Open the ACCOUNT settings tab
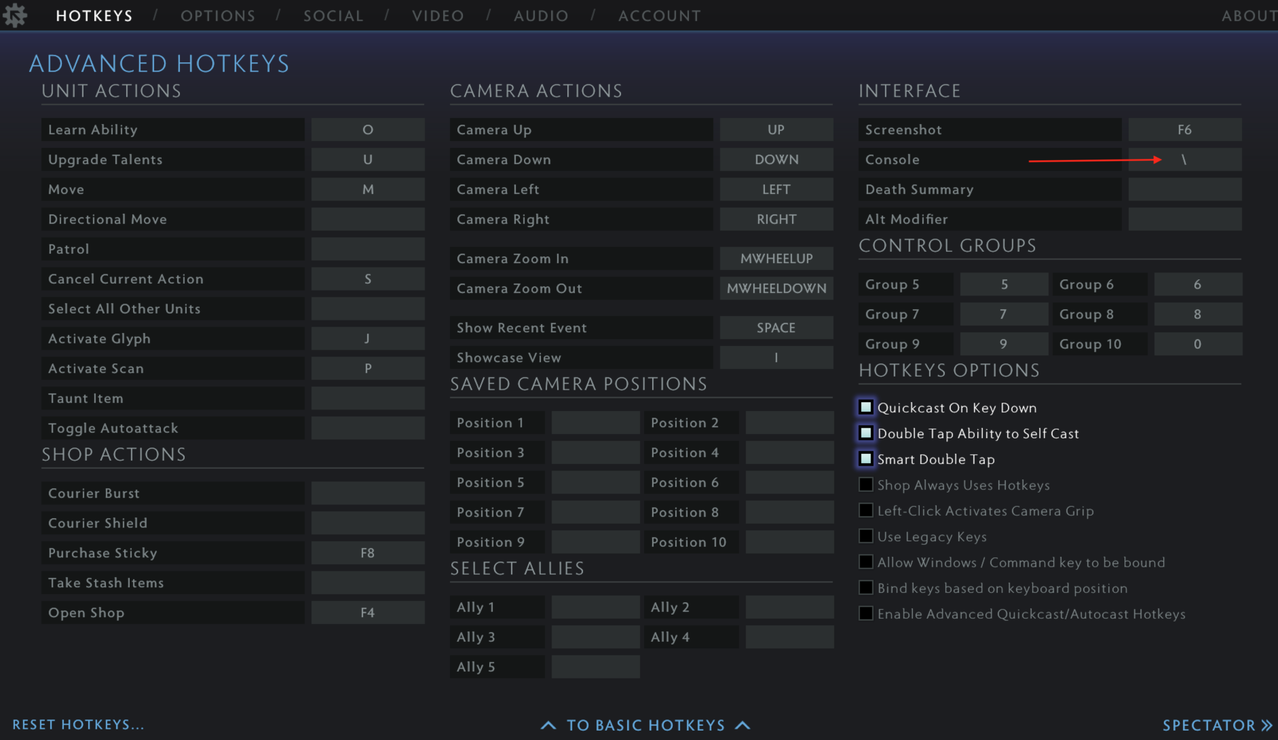 pyautogui.click(x=659, y=15)
